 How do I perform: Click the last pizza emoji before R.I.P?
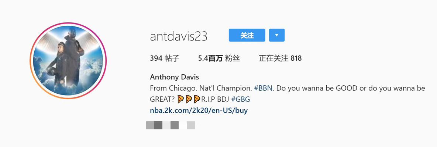[197, 99]
